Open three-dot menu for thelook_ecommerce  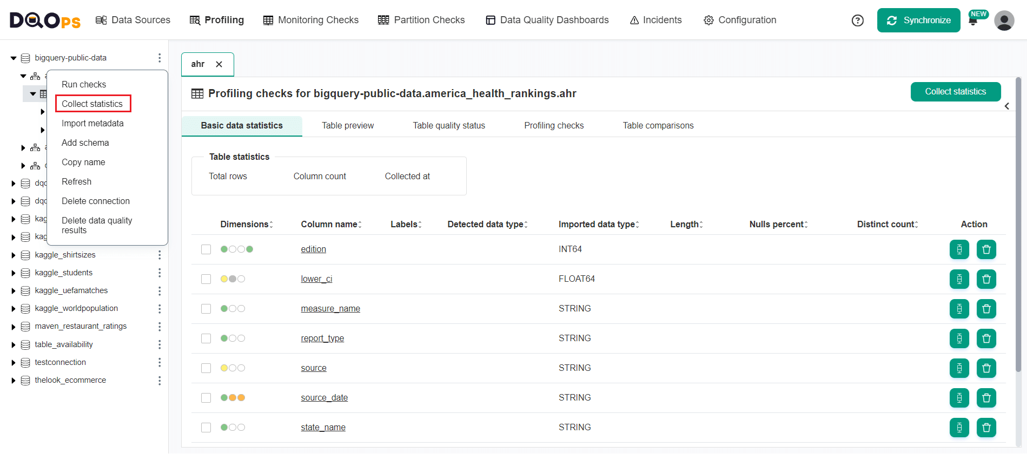(159, 381)
